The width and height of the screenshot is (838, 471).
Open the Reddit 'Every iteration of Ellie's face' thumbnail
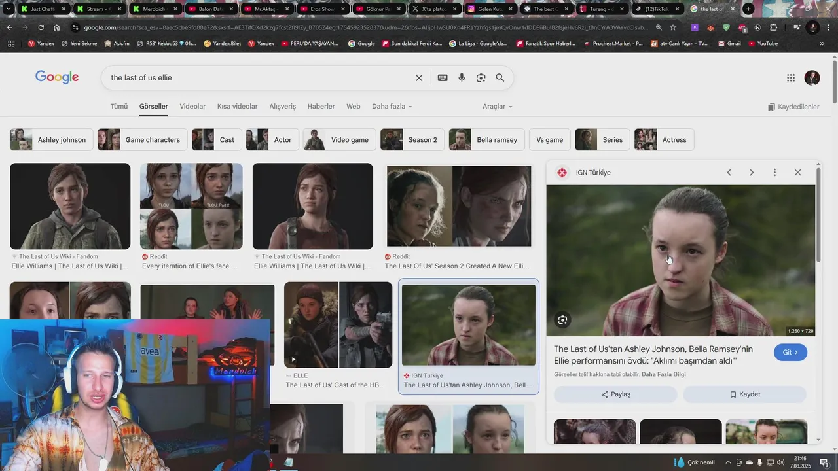[191, 206]
